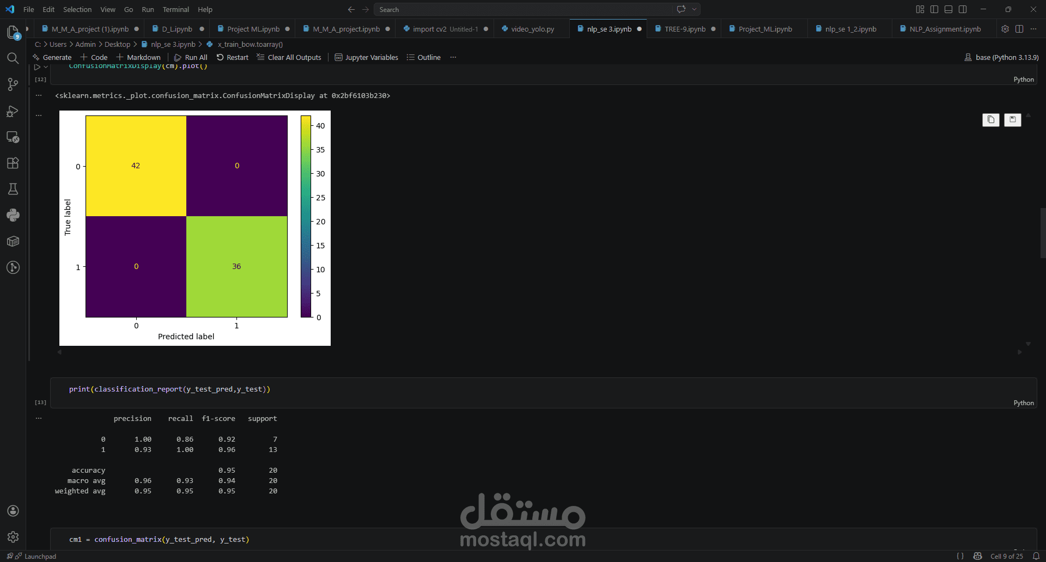Click the braces language status icon

(960, 556)
